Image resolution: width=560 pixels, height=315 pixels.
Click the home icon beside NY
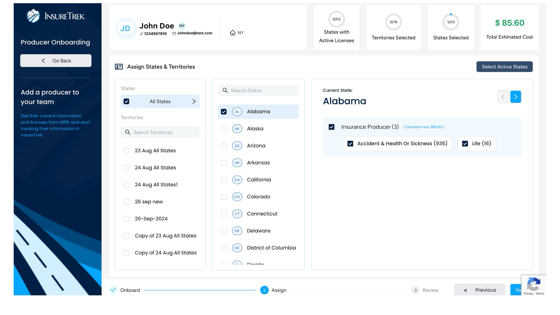point(232,33)
